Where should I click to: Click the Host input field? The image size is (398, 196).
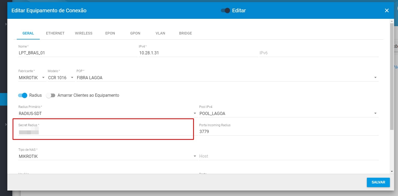[289, 156]
